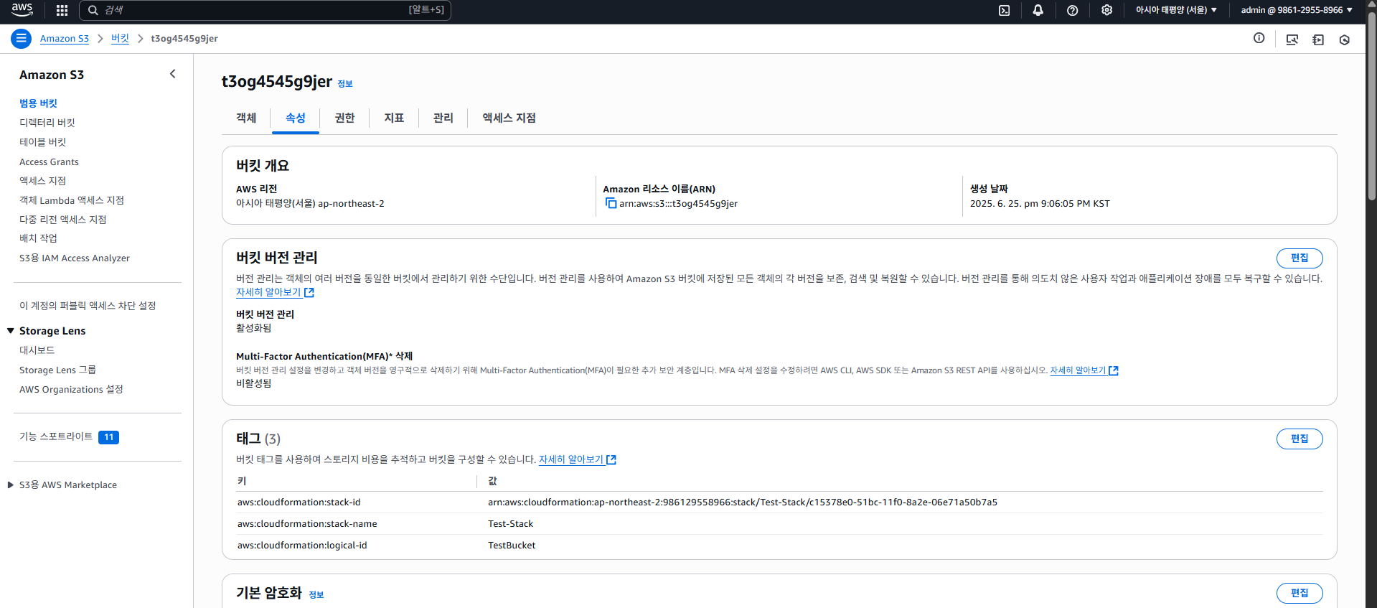The height and width of the screenshot is (608, 1377).
Task: Open 디렉터리 버킷 in sidebar
Action: pyautogui.click(x=47, y=123)
